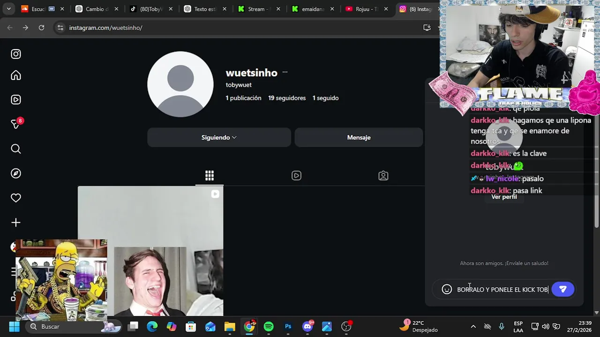Show hidden system tray icons
The width and height of the screenshot is (600, 337).
pos(473,327)
